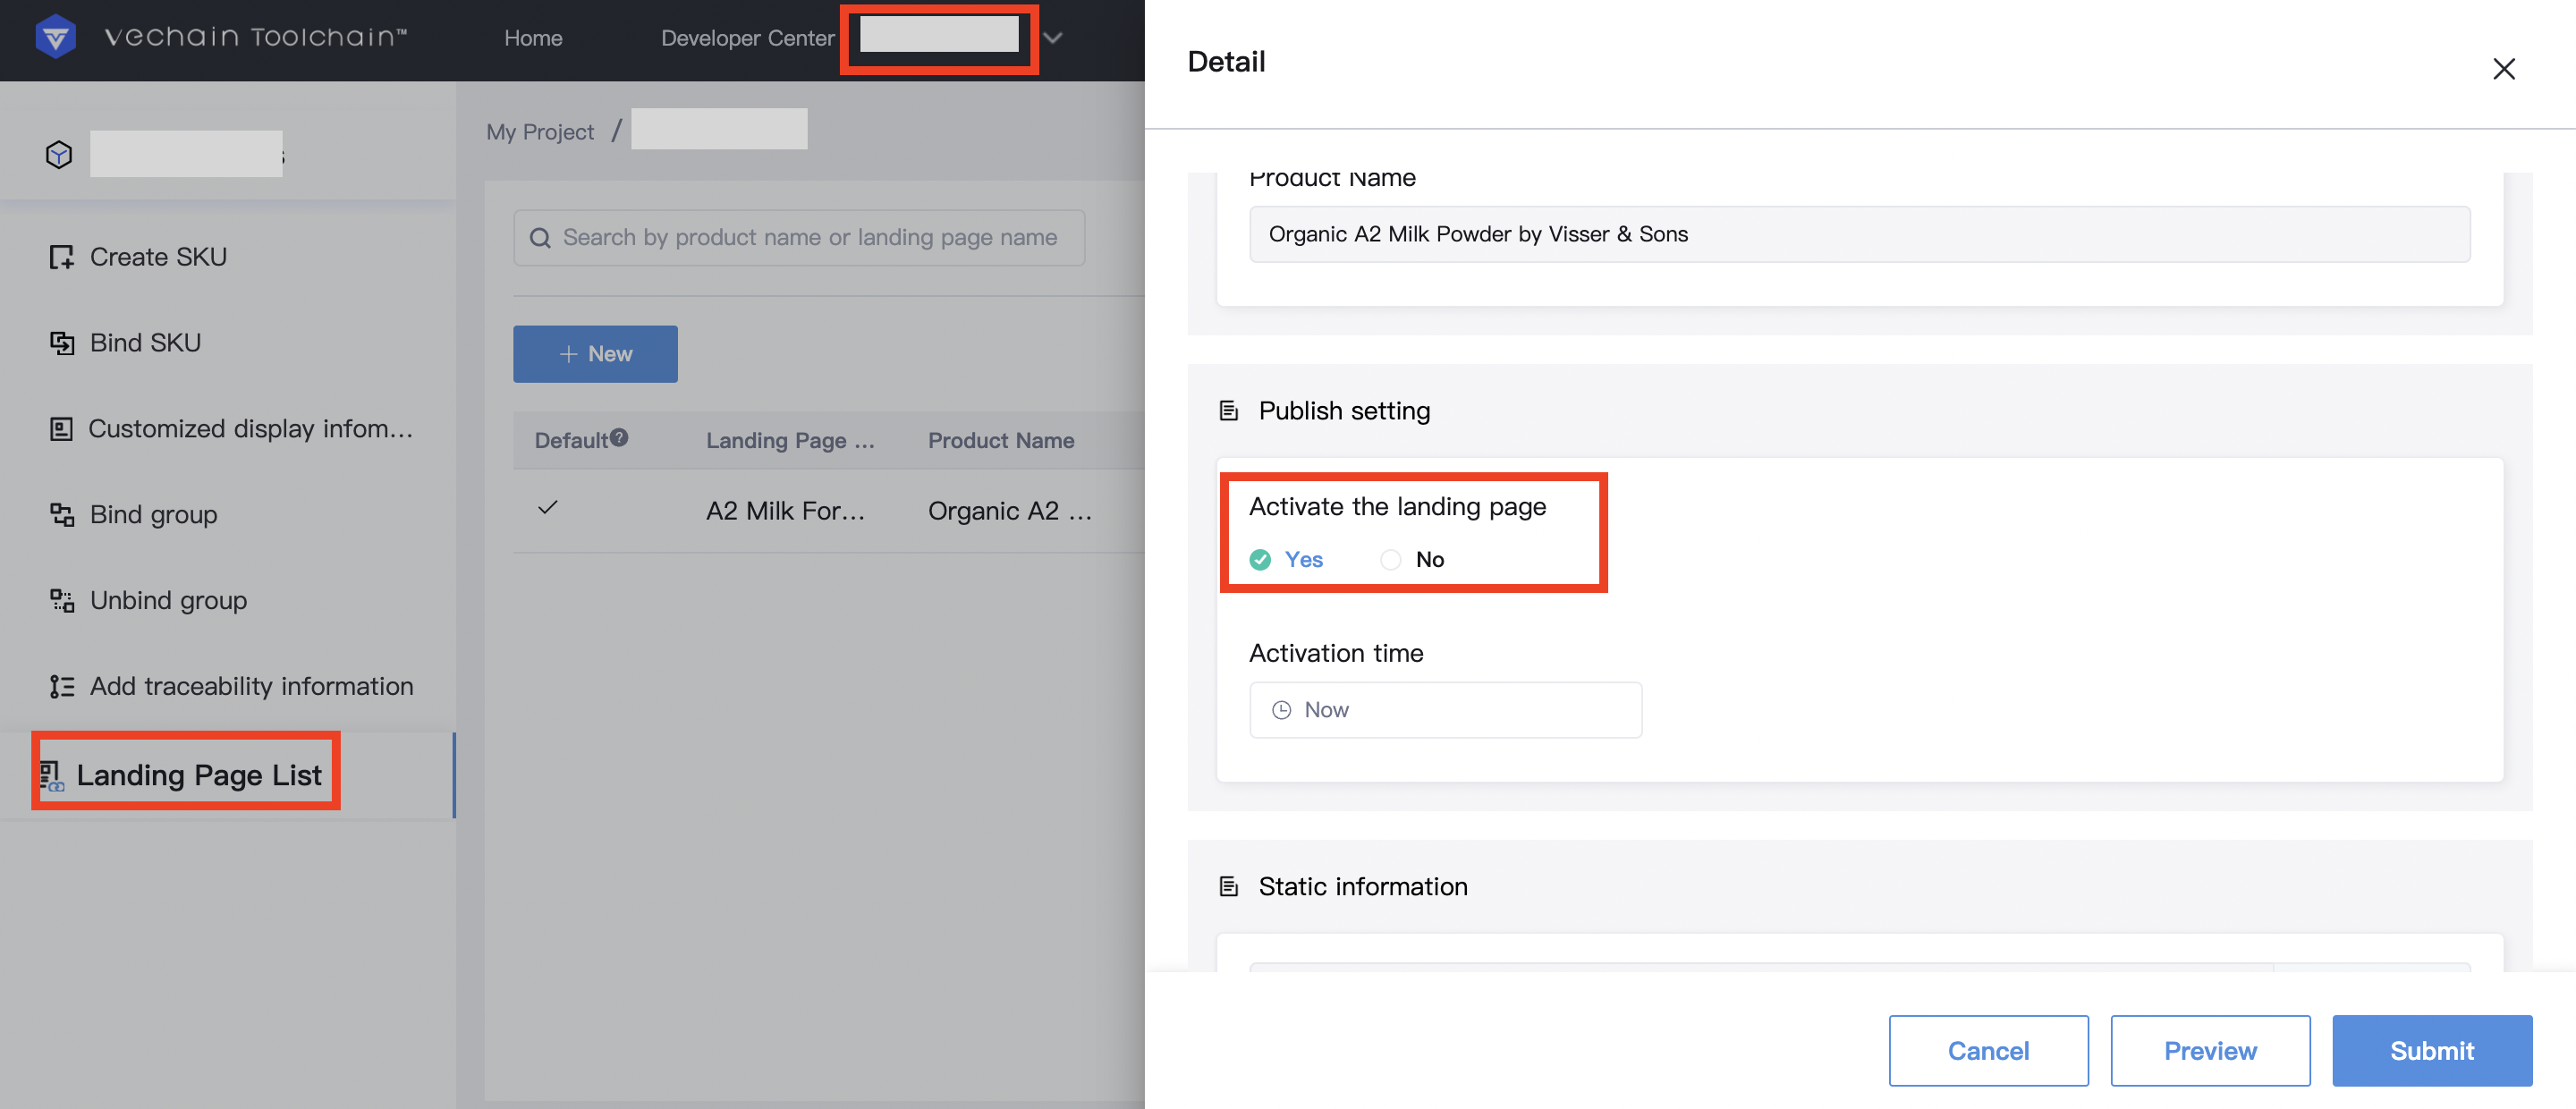Click the 'A2 Milk For...' landing page cell

(x=785, y=511)
